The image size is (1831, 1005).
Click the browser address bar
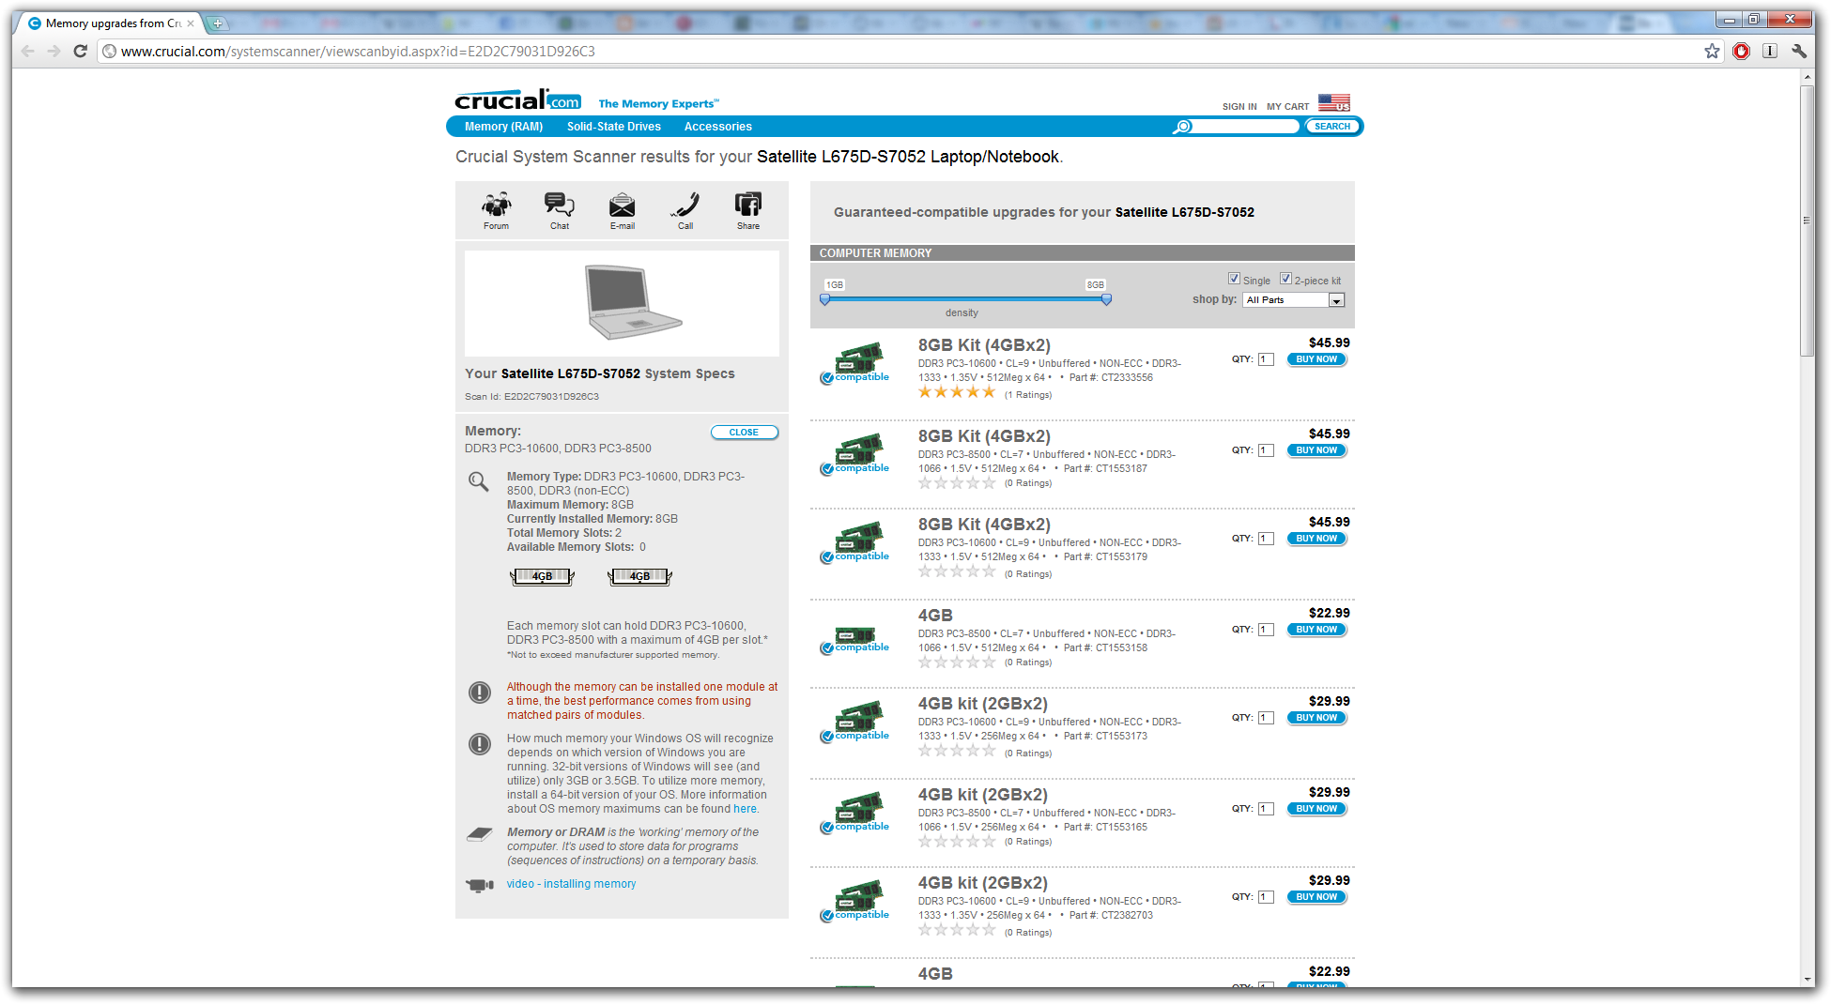[x=901, y=52]
